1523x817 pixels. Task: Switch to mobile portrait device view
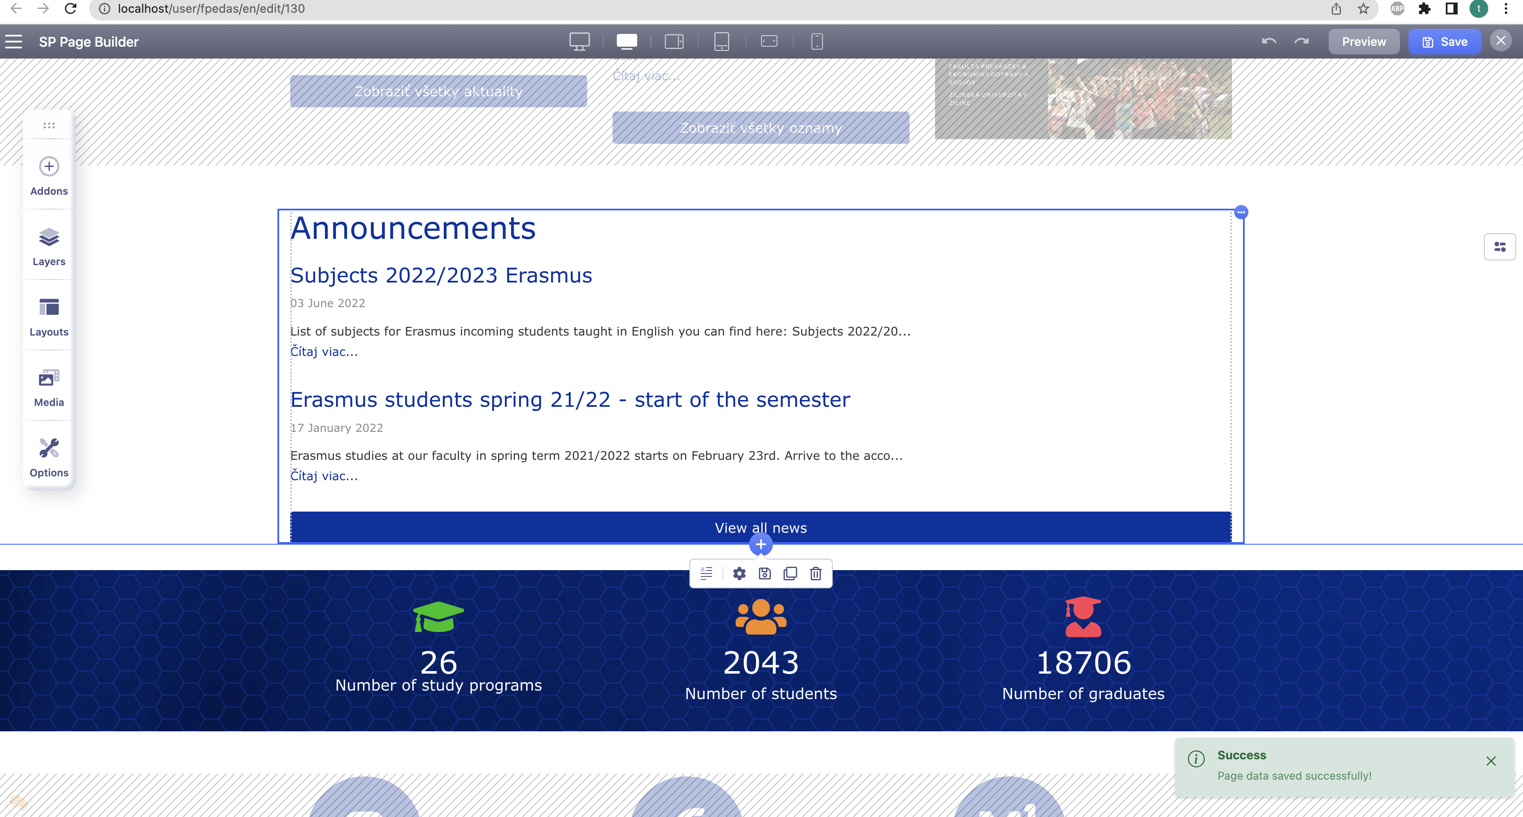point(817,42)
